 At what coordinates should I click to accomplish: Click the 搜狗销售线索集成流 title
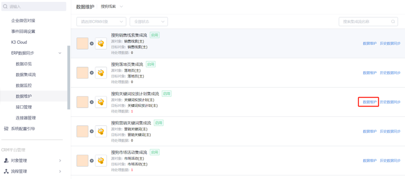129,35
